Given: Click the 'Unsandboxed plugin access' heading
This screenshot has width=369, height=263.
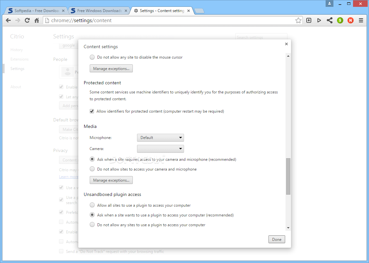Looking at the screenshot, I should point(112,194).
